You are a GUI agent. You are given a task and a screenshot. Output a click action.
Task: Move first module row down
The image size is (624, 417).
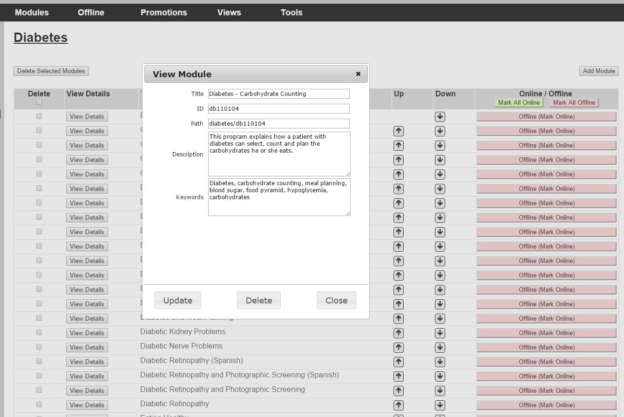coord(440,117)
